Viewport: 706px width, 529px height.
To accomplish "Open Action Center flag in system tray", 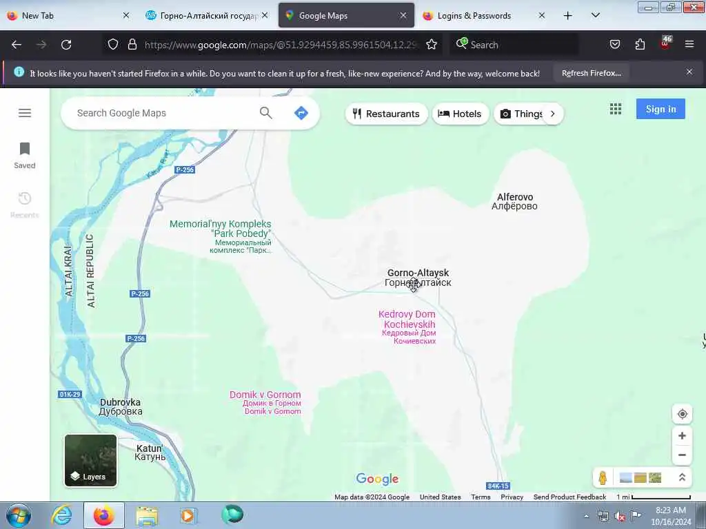I will tap(636, 515).
